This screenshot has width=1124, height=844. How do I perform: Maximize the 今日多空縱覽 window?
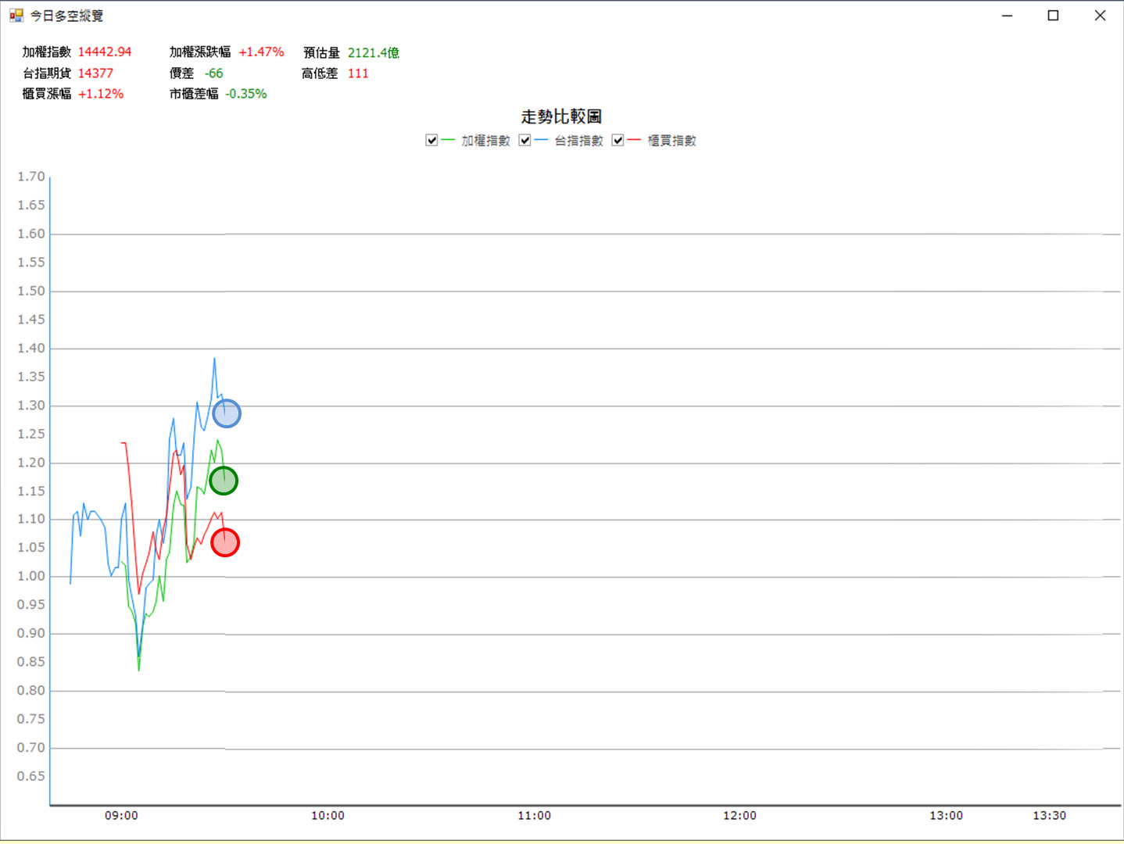click(x=1053, y=16)
